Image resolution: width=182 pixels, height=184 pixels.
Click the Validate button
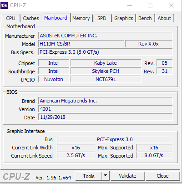tap(128, 176)
